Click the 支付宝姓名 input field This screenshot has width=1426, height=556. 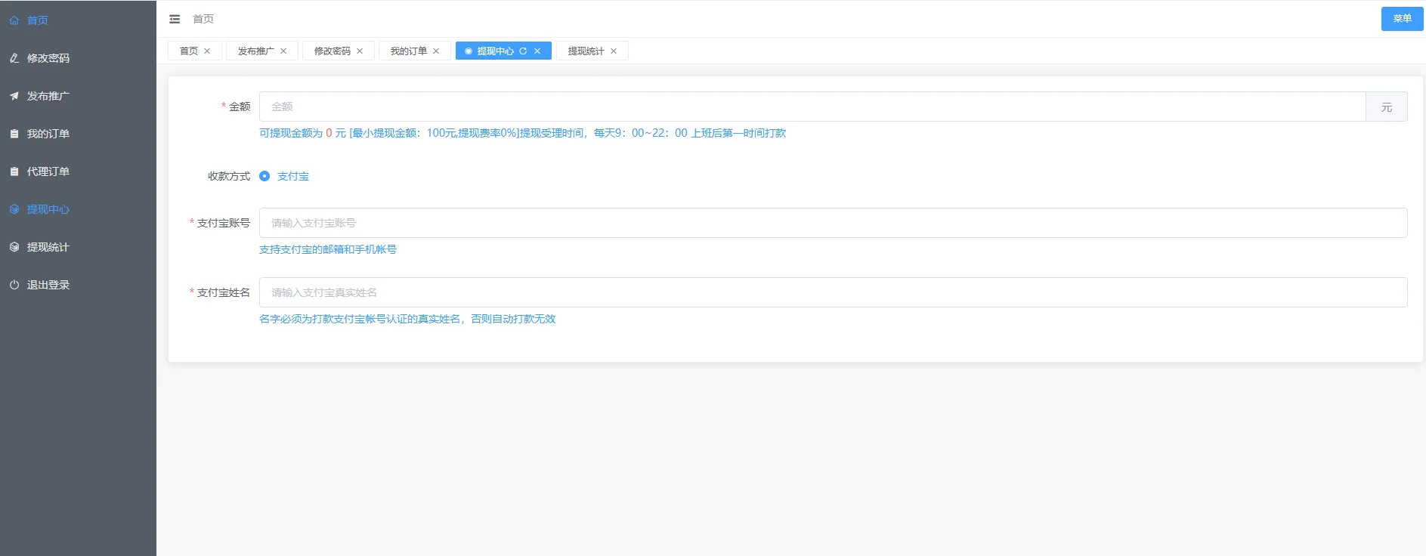(x=833, y=292)
